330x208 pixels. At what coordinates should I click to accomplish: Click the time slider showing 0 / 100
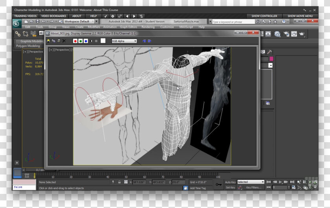(x=40, y=170)
